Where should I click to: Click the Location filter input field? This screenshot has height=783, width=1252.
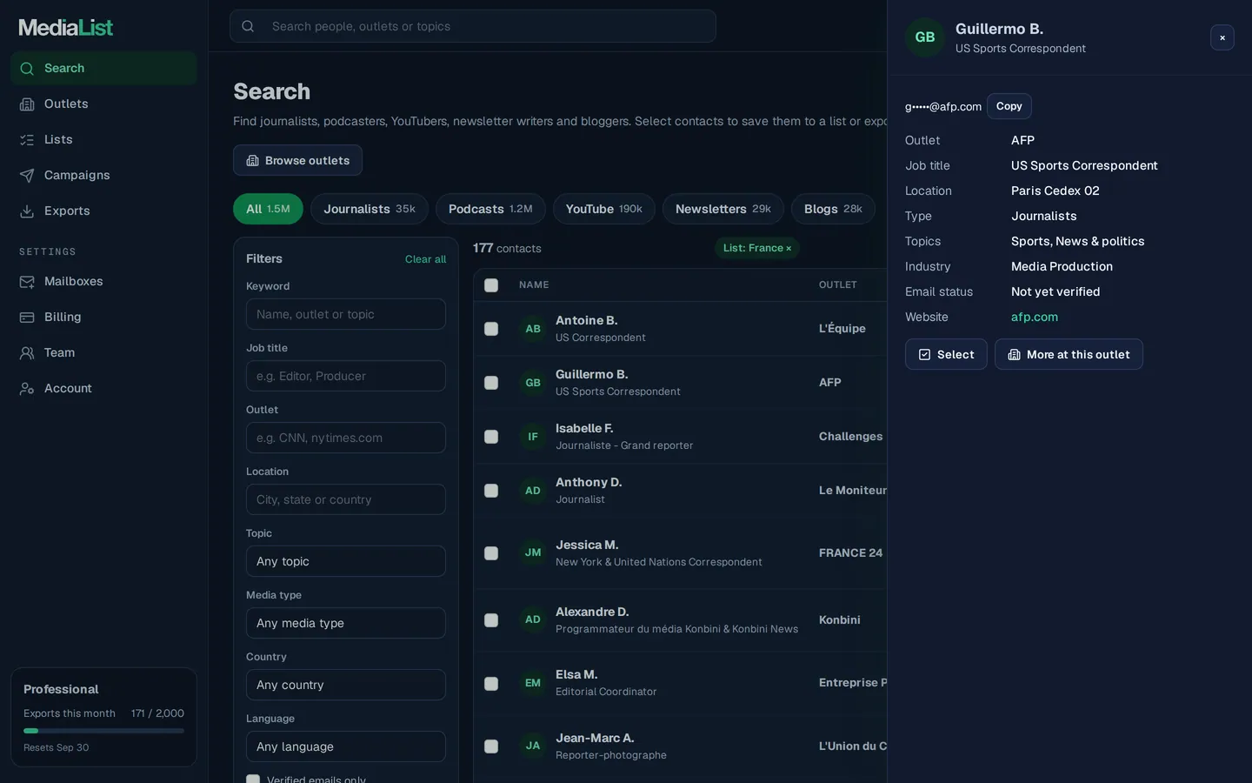346,499
